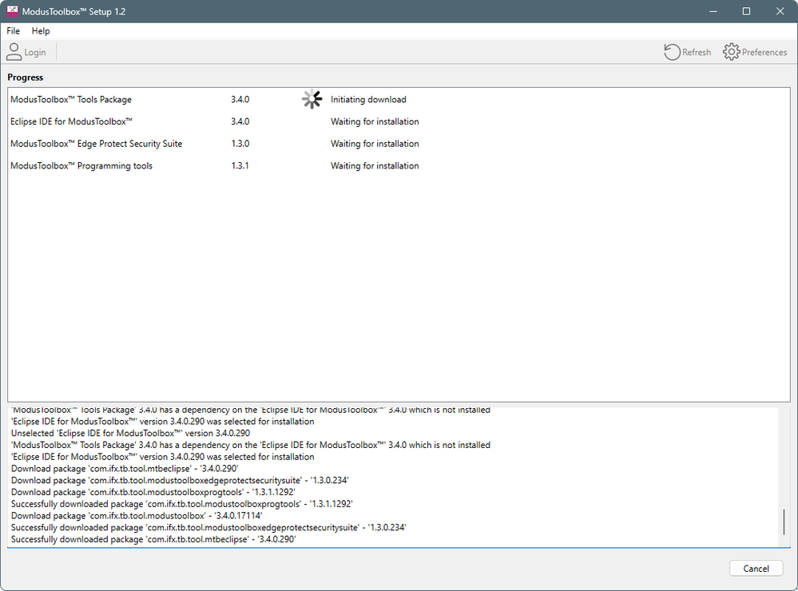Click the Progress section heading
The width and height of the screenshot is (798, 591).
tap(25, 77)
